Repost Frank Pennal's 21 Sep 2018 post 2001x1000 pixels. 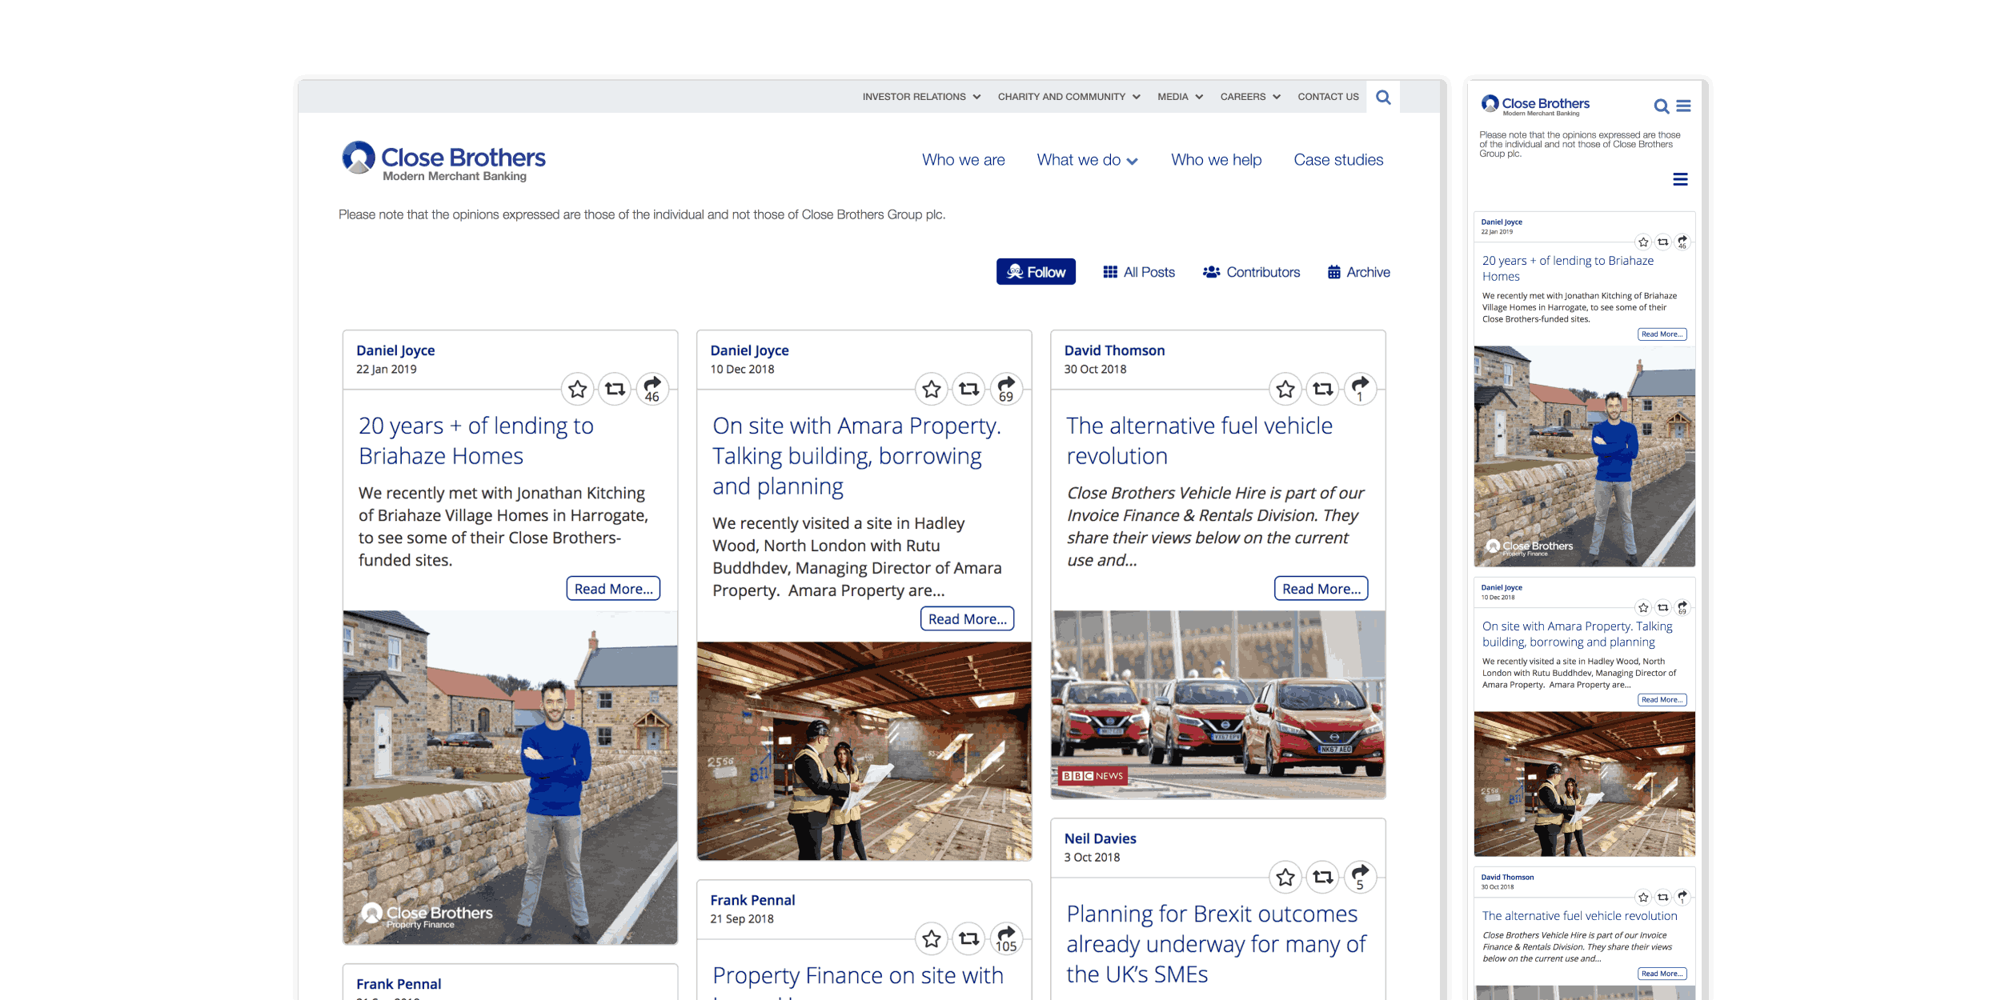tap(968, 939)
